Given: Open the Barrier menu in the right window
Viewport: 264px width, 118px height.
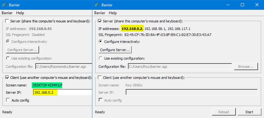Looking at the screenshot, I should [x=100, y=13].
